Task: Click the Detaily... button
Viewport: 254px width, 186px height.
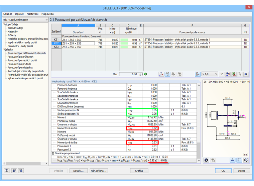Action: coord(79,171)
